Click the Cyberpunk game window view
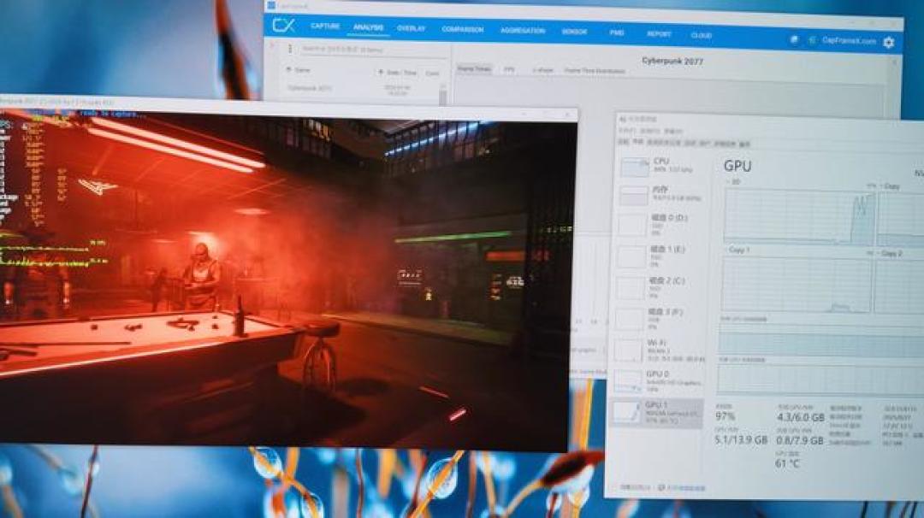The image size is (924, 518). (x=286, y=280)
